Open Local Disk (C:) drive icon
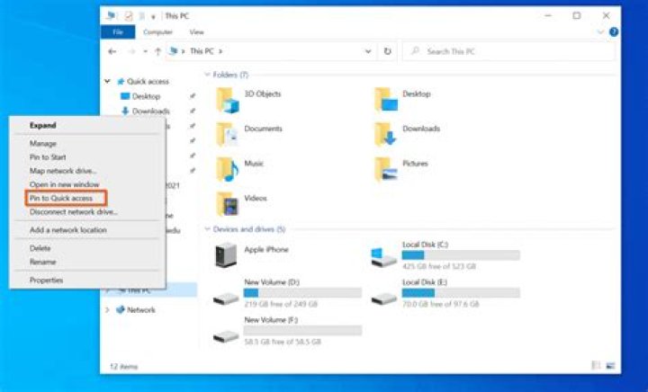This screenshot has height=392, width=648. point(384,256)
